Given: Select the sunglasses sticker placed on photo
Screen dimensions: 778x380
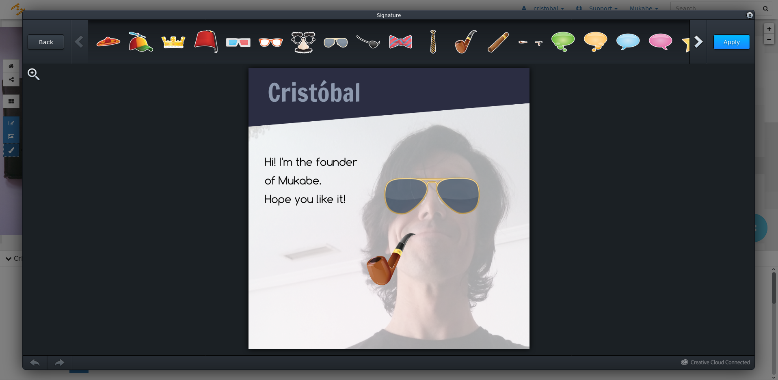Looking at the screenshot, I should 432,195.
